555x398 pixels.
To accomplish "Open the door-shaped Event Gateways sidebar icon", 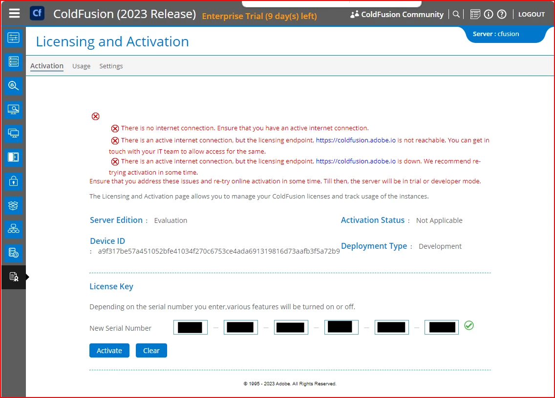I will [x=14, y=157].
